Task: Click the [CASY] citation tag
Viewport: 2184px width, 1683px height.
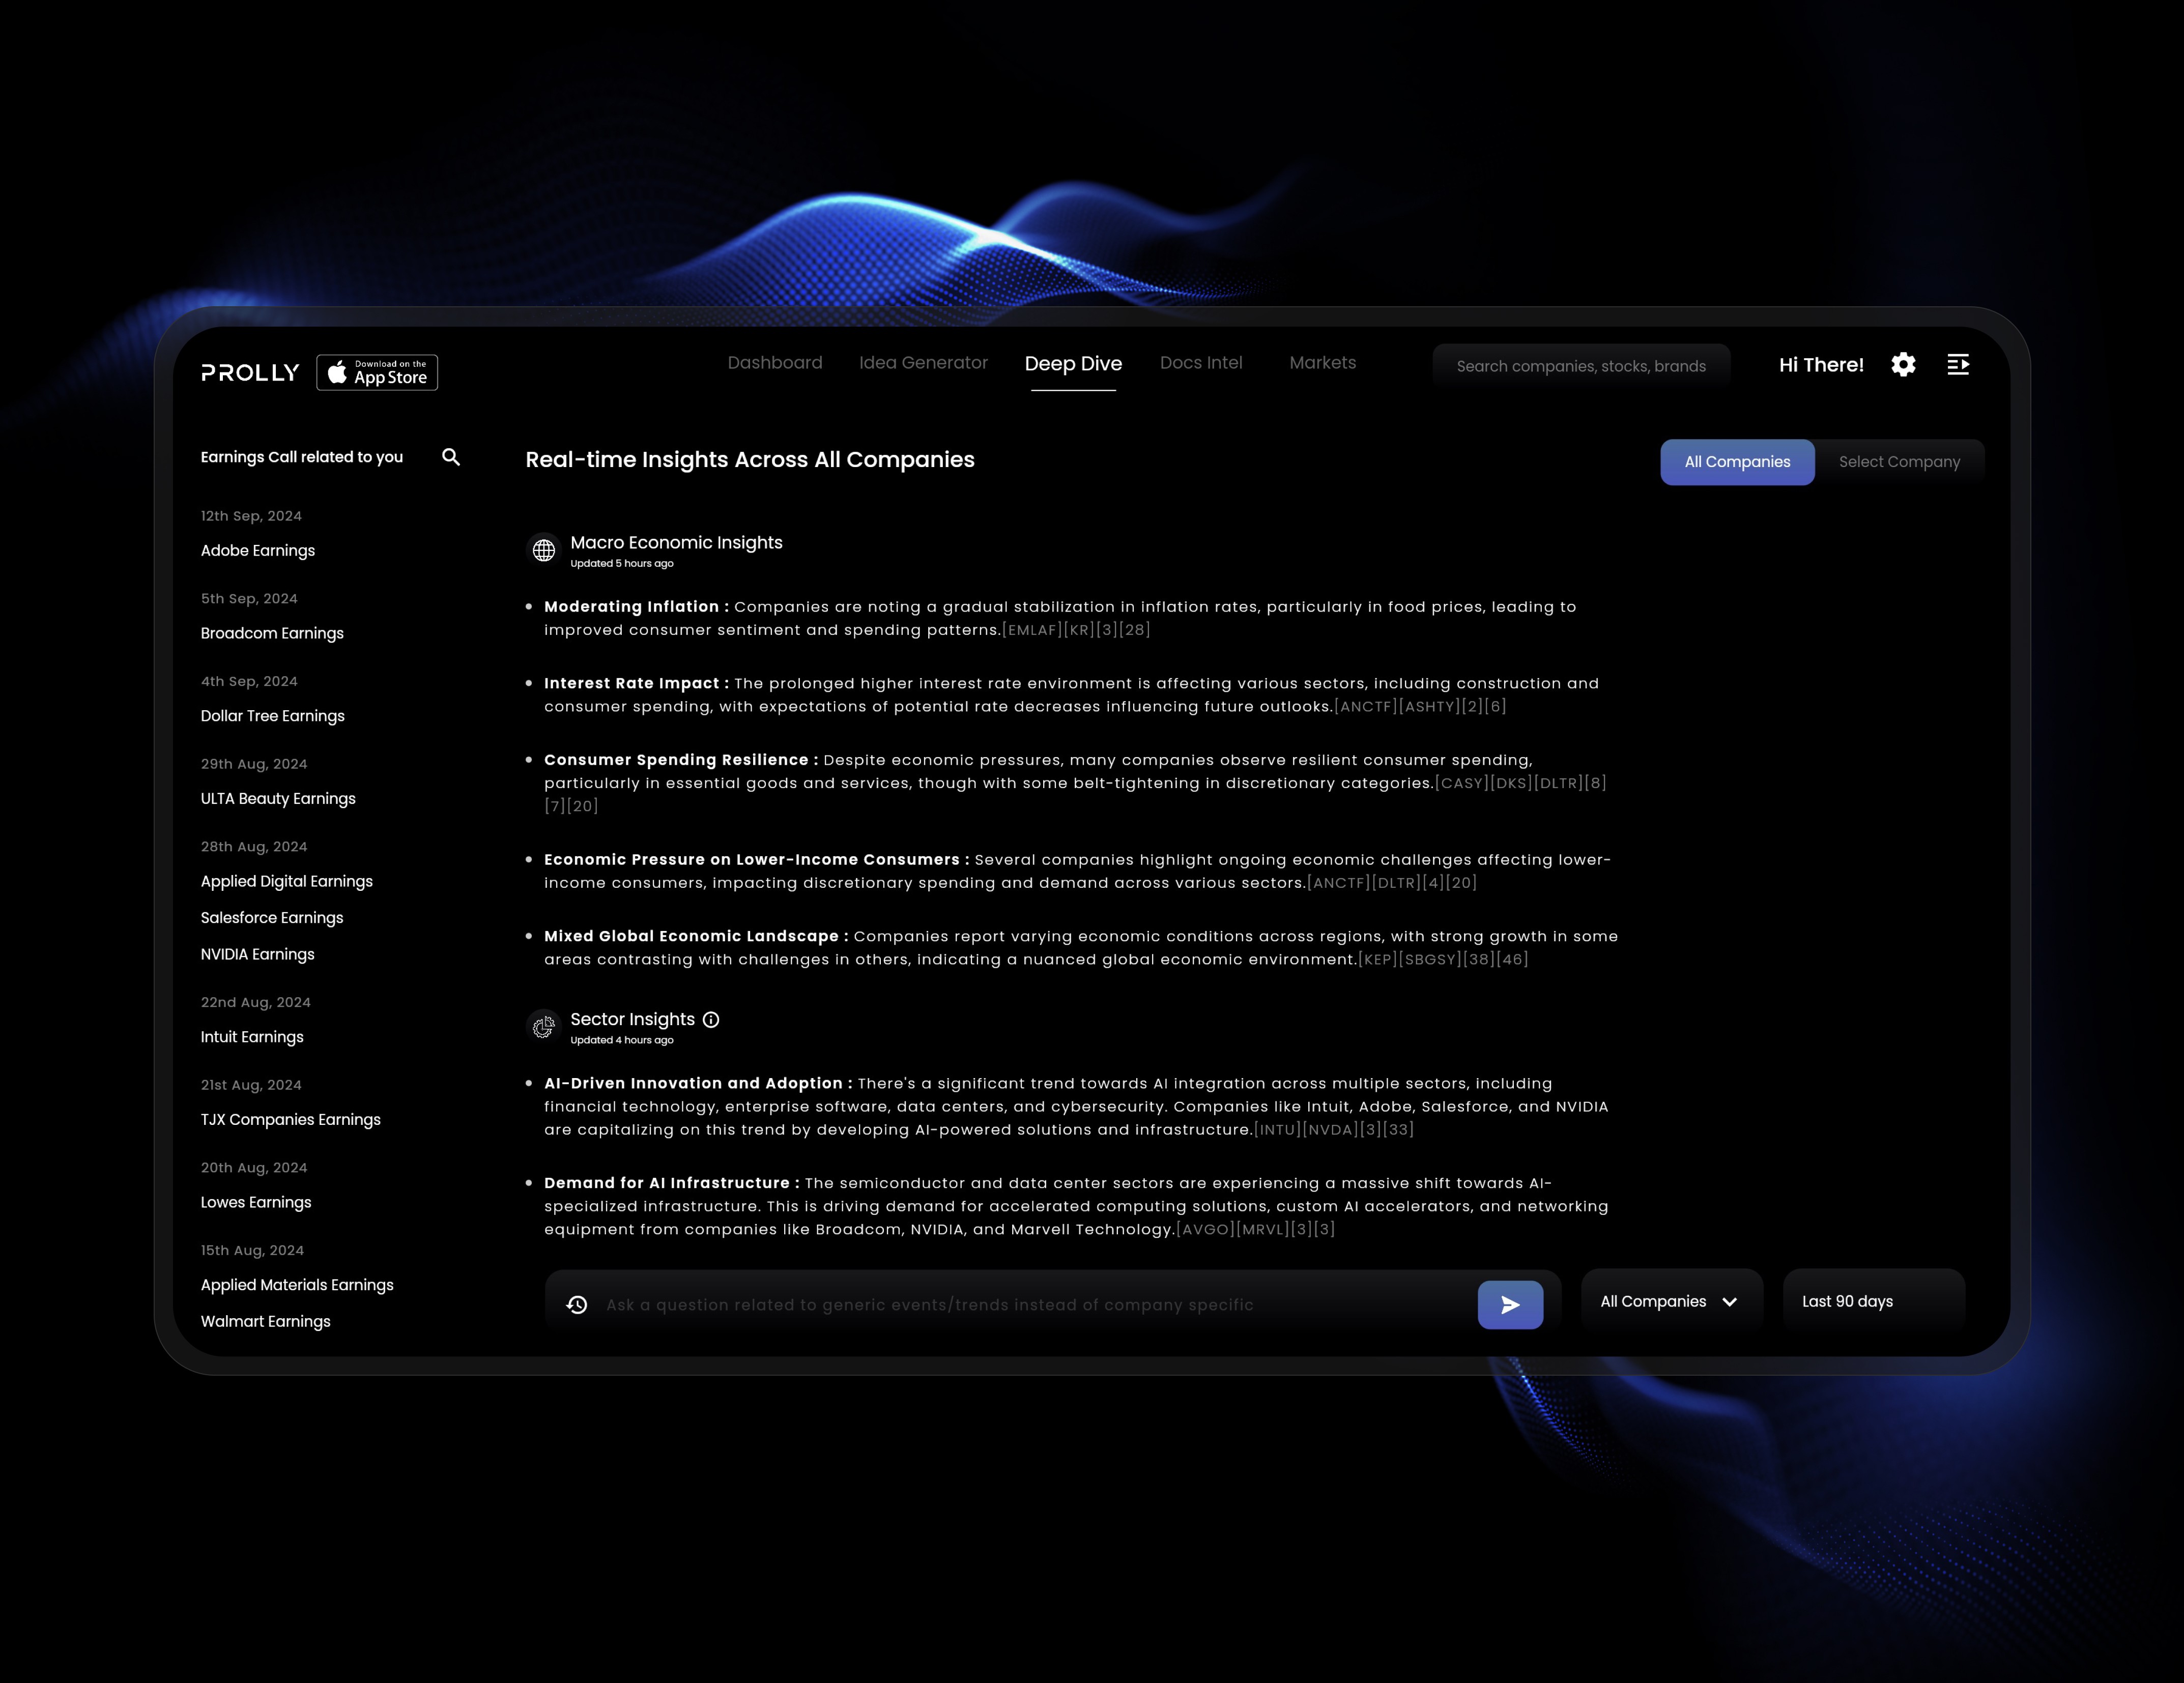Action: click(x=1462, y=783)
